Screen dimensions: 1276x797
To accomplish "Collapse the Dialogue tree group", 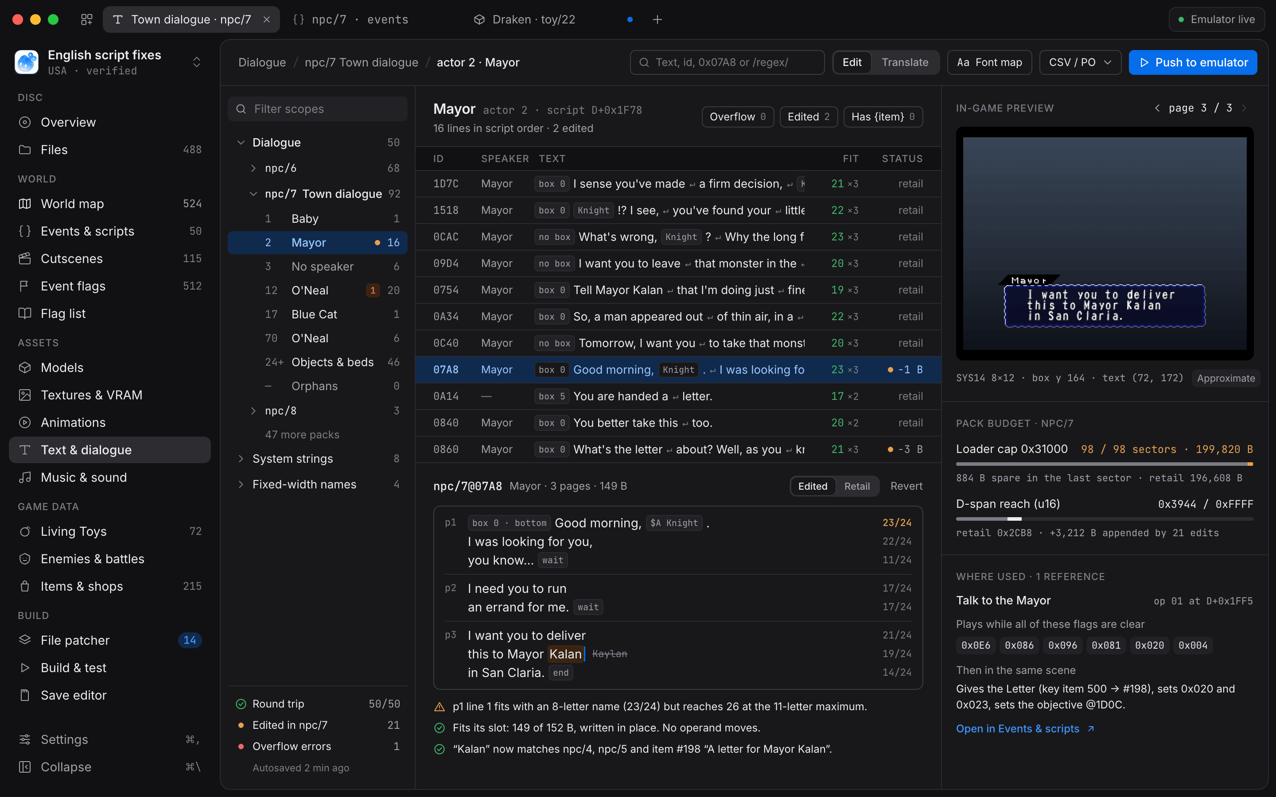I will click(241, 142).
